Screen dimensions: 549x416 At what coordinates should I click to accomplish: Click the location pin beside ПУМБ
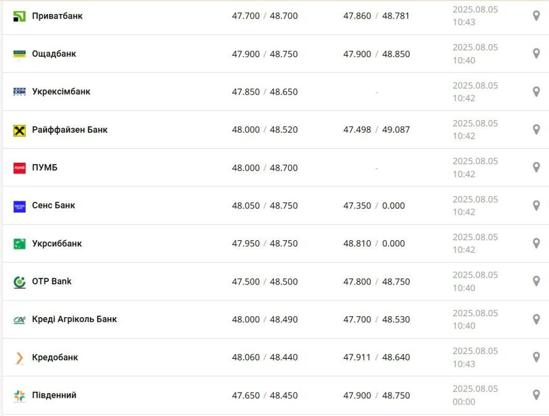pos(536,167)
